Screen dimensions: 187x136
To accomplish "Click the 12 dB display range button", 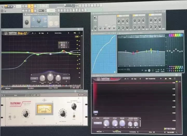I will 77,37.
